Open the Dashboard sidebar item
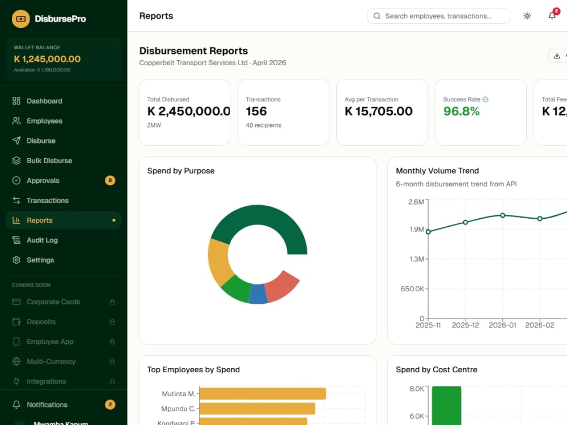 [x=64, y=101]
